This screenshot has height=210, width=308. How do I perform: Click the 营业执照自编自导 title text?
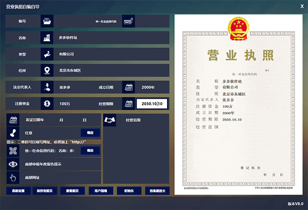23,7
